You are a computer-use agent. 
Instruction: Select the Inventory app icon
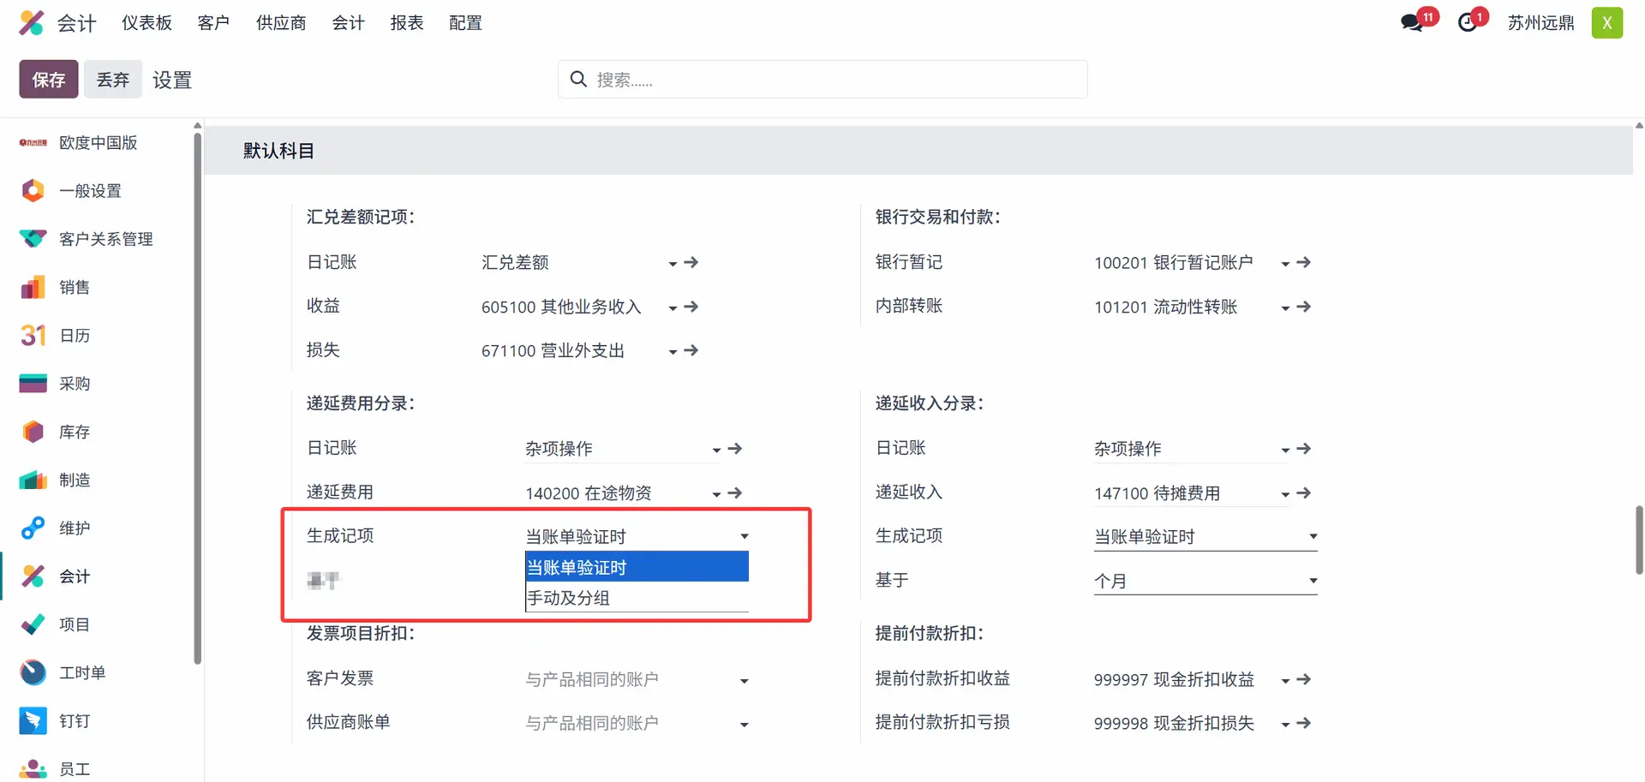click(x=33, y=432)
